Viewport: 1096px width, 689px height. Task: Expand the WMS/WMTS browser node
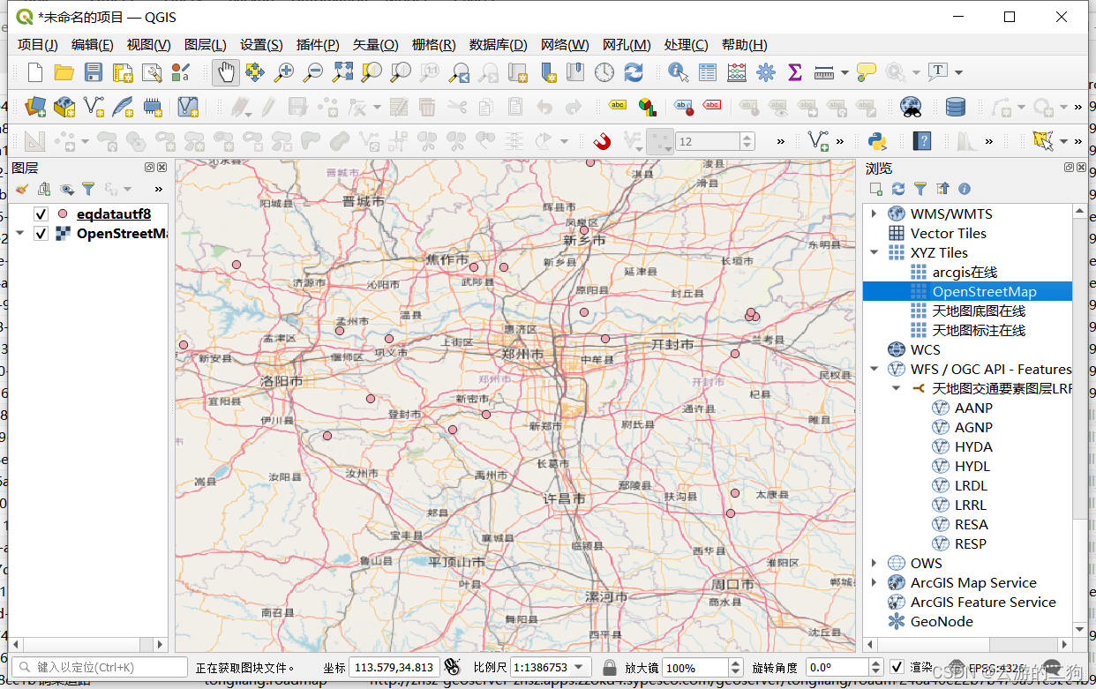pos(875,213)
